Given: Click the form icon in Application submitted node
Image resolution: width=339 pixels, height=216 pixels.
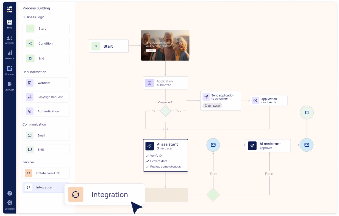Looking at the screenshot, I should 149,83.
